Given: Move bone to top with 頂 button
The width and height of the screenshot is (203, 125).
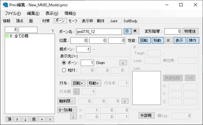Looking at the screenshot, I should [x=9, y=119].
